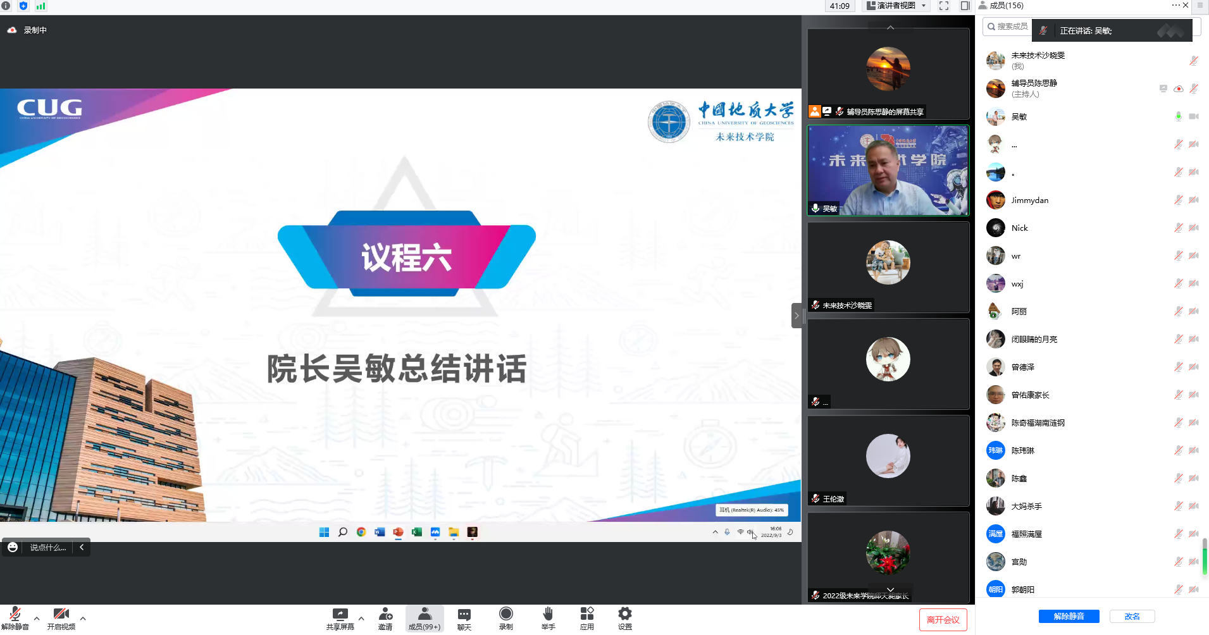
Task: Turn on camera with 开启视频
Action: click(61, 618)
